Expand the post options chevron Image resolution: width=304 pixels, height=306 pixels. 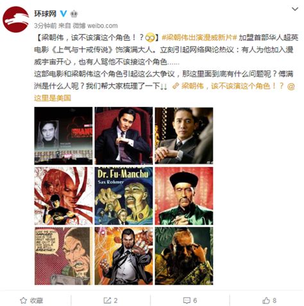point(295,9)
